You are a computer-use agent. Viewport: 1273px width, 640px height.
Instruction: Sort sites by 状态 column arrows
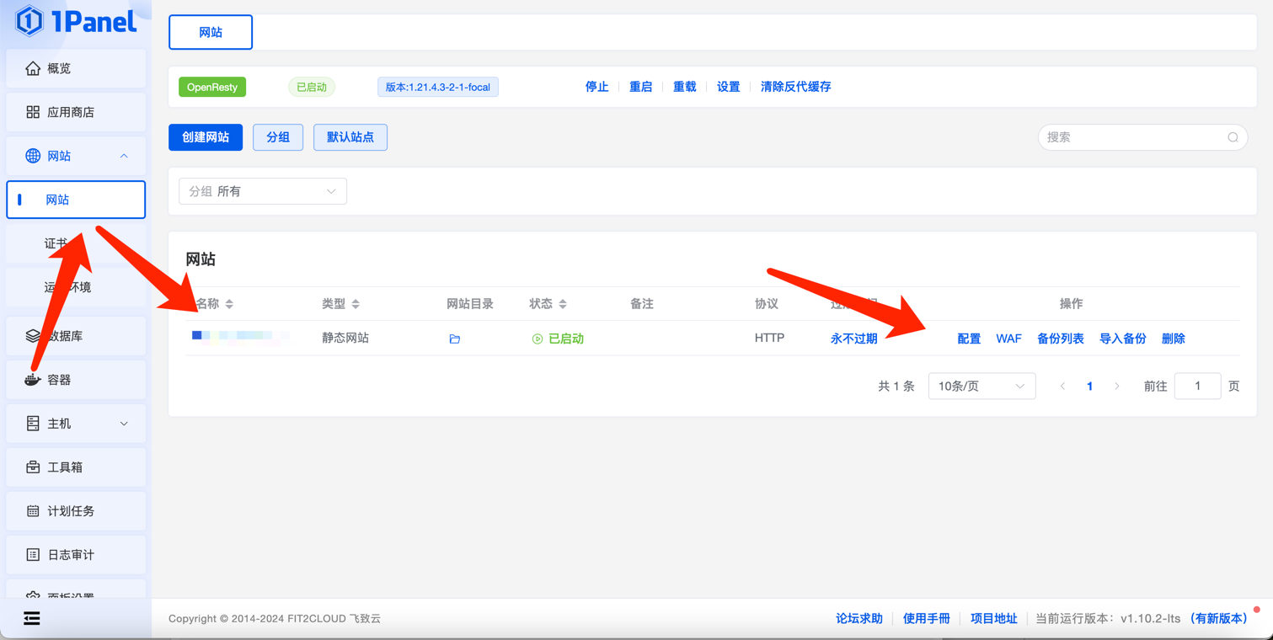(x=563, y=304)
